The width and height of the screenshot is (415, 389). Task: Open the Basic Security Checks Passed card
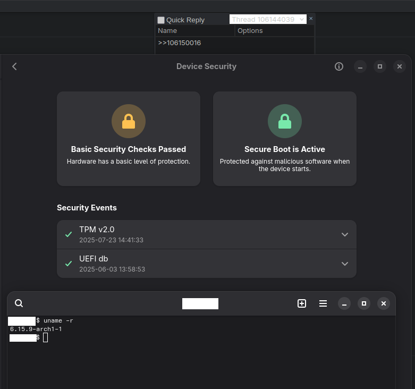coord(129,139)
